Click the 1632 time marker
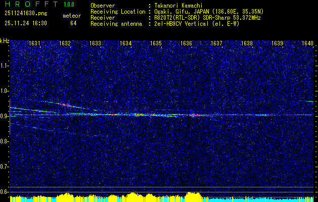This screenshot has width=318, height=202. (x=65, y=43)
